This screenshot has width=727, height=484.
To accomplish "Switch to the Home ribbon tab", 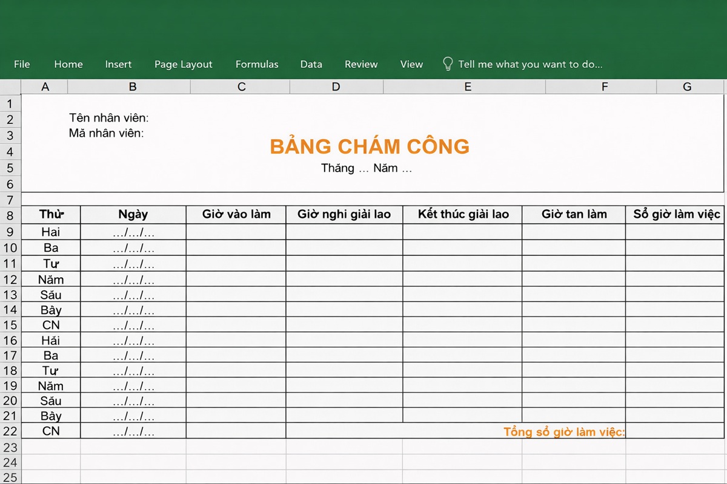I will (x=68, y=64).
